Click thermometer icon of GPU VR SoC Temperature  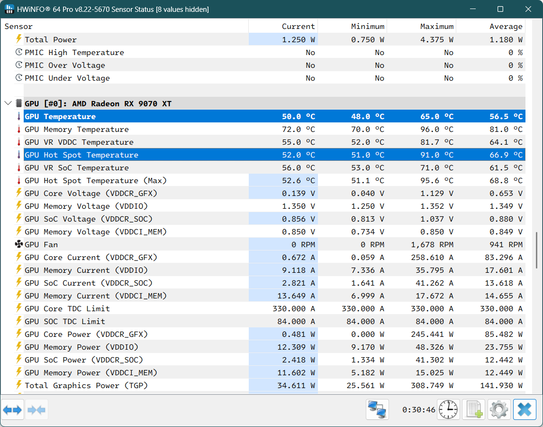pos(18,167)
